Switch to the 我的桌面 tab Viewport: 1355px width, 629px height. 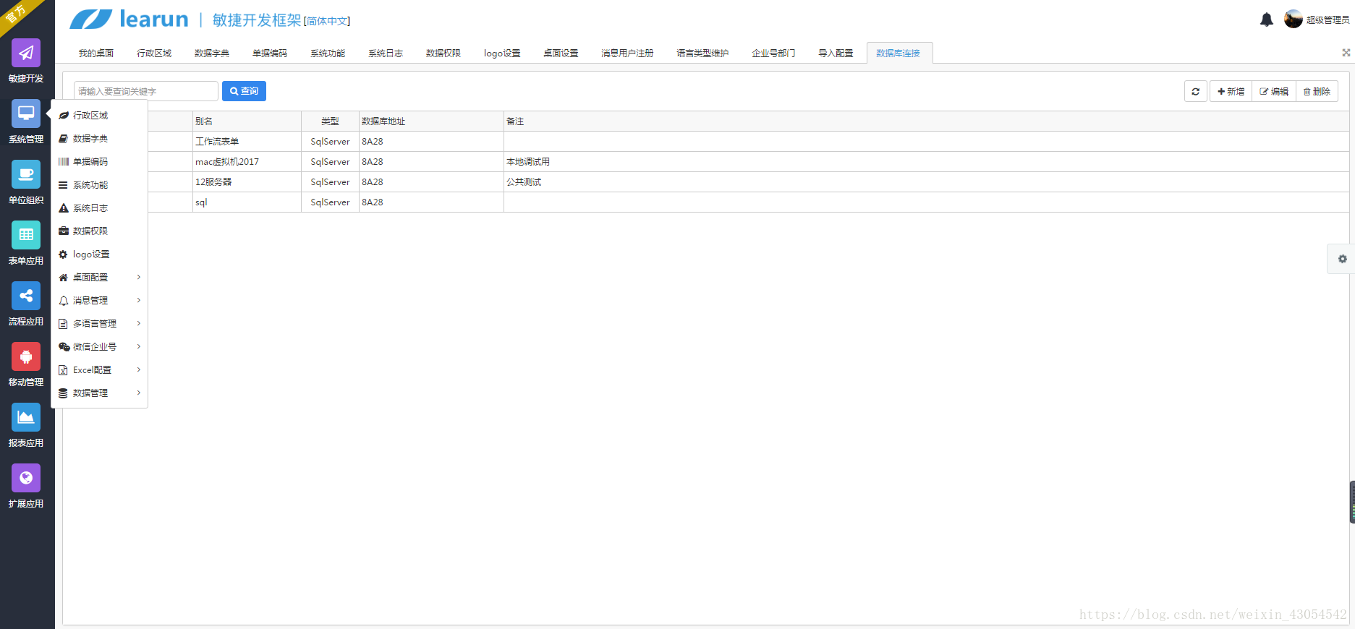coord(96,53)
